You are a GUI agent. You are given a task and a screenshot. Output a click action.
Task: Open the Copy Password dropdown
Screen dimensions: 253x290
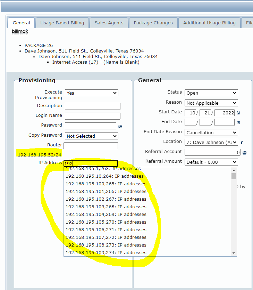coord(92,136)
